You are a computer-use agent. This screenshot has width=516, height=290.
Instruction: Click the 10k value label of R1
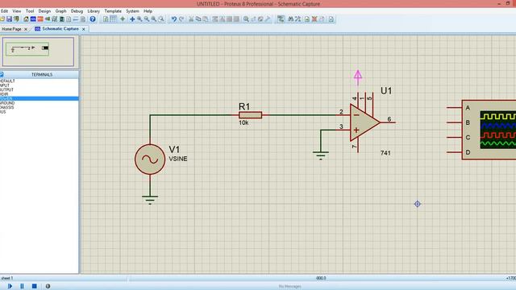click(243, 123)
